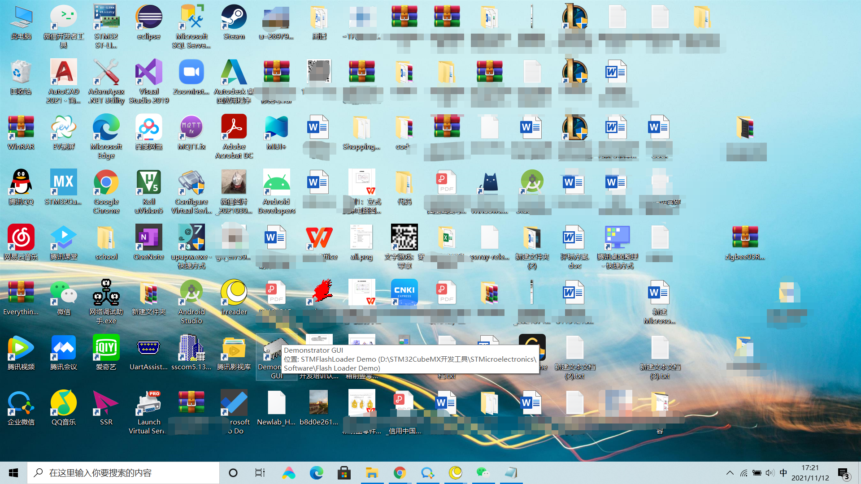
Task: Select the Steam desktop icon
Action: 234,19
